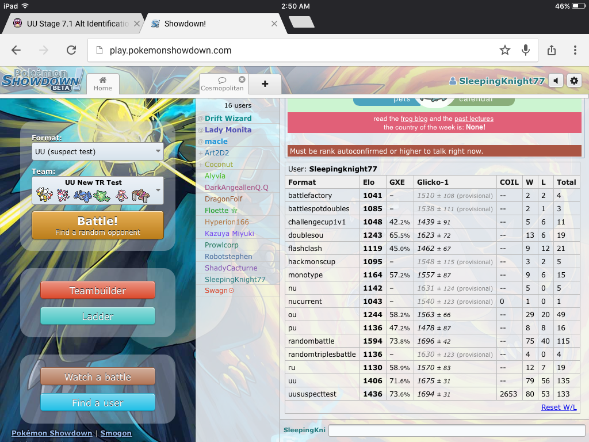Click the browser forward arrow
589x442 pixels.
(44, 50)
